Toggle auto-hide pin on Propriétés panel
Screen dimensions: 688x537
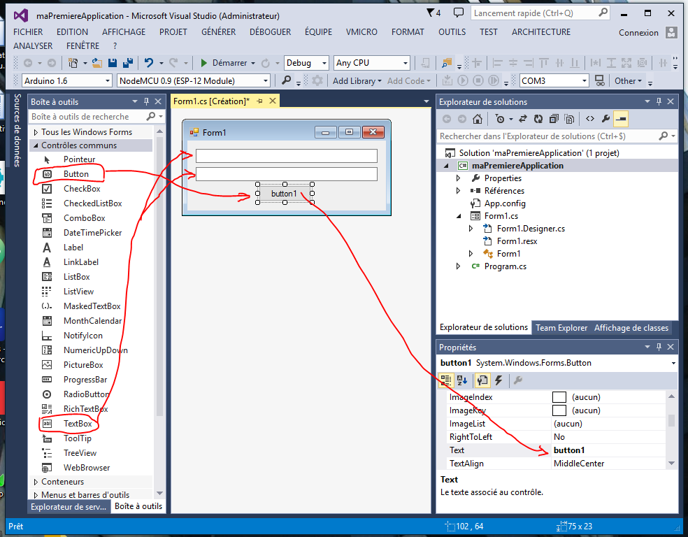[x=659, y=347]
